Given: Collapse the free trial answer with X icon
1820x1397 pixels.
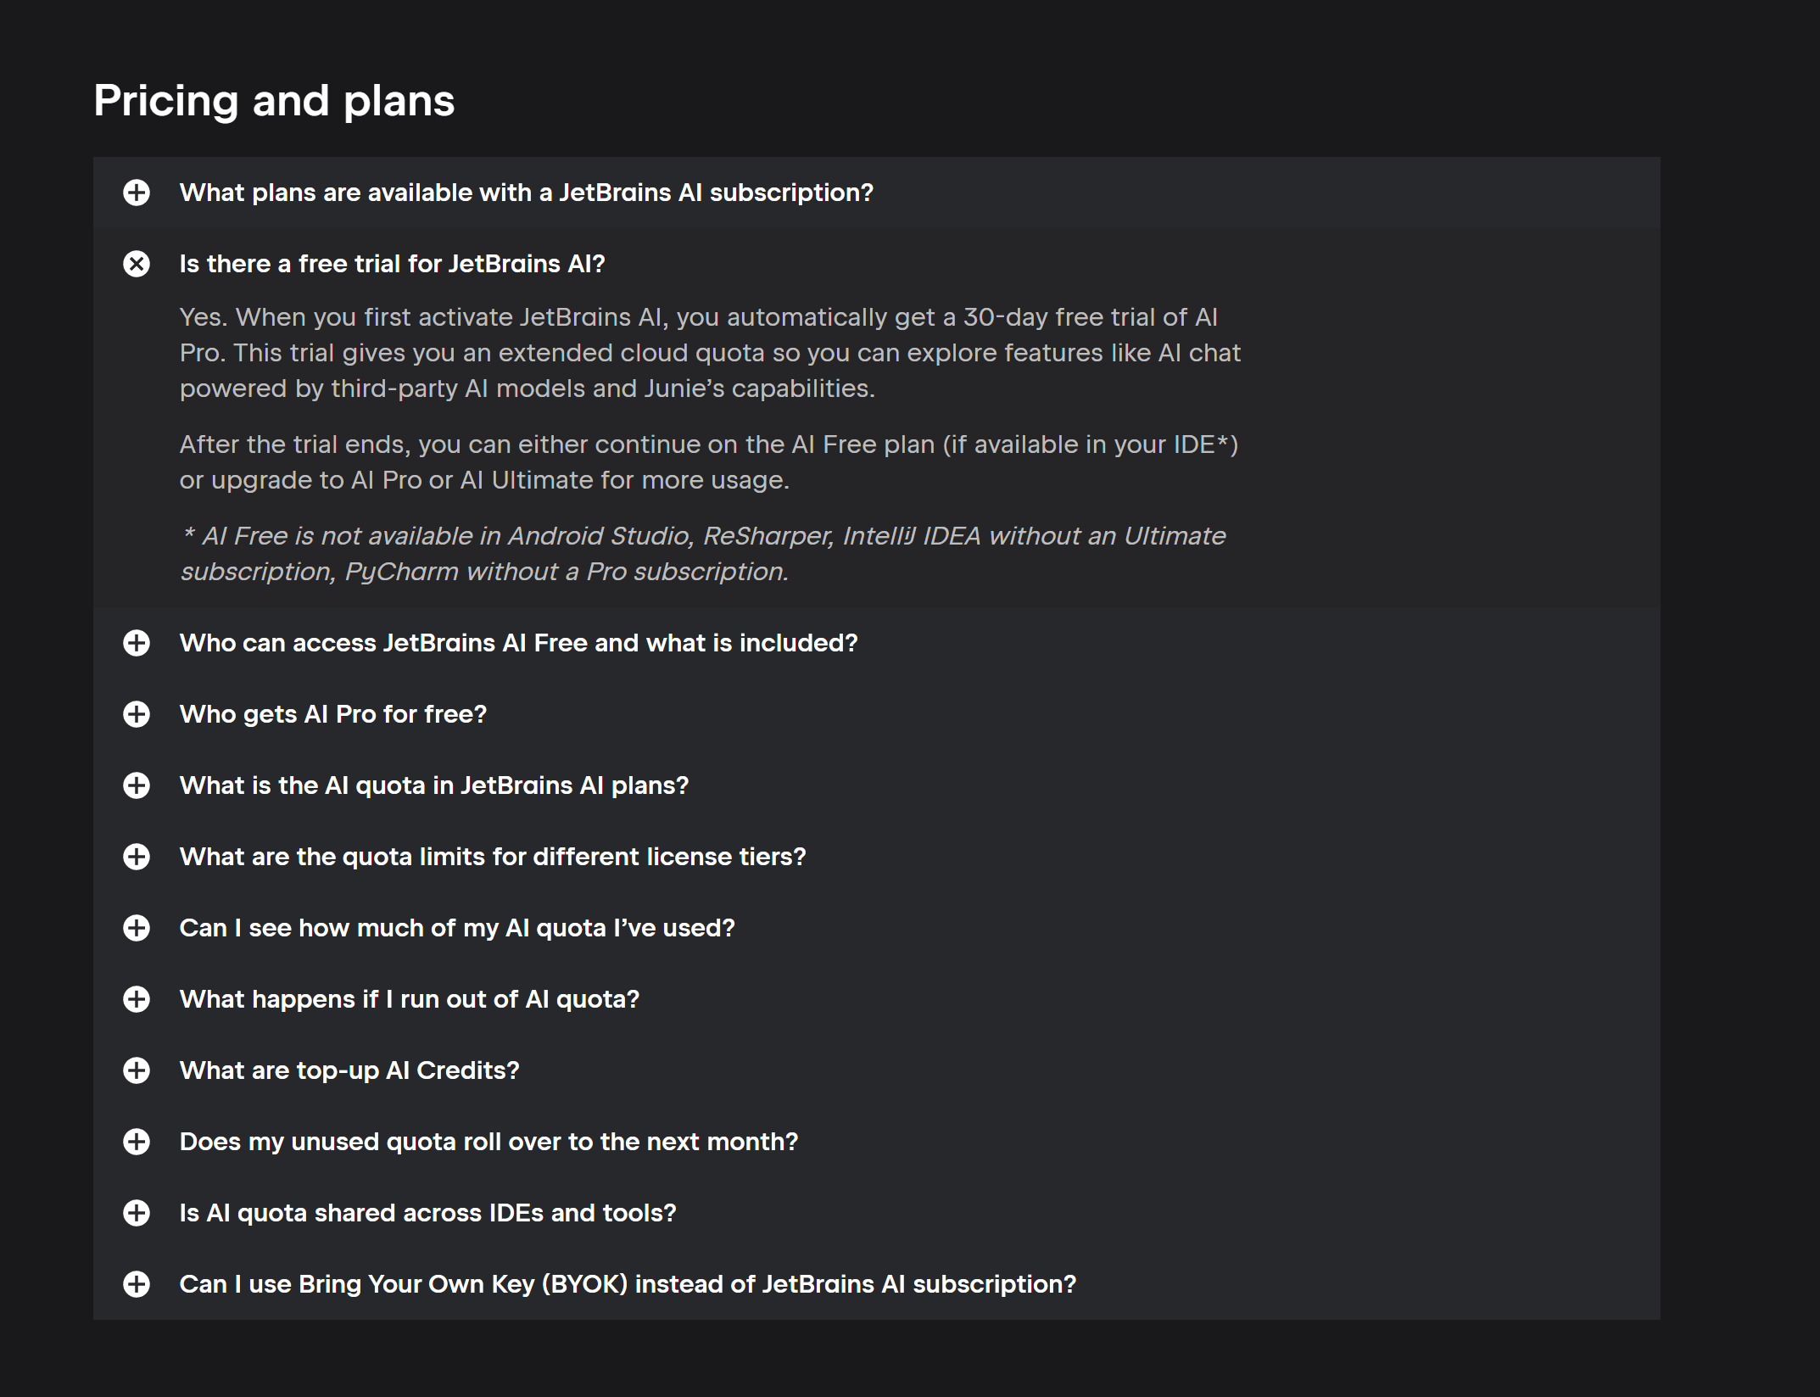Looking at the screenshot, I should (x=137, y=264).
